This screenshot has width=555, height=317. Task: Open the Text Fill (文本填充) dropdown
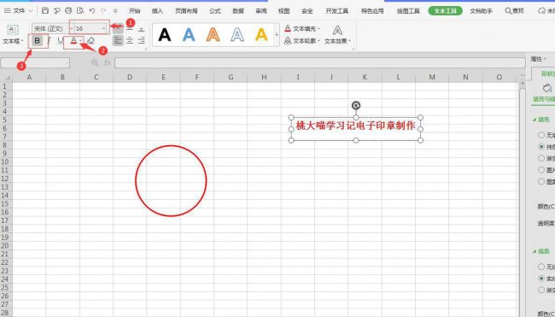point(302,28)
